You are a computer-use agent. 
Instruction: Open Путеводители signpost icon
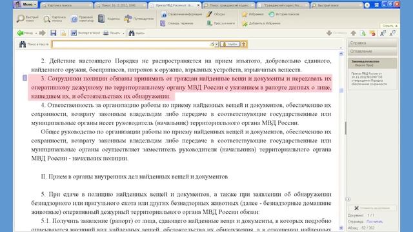point(139,19)
